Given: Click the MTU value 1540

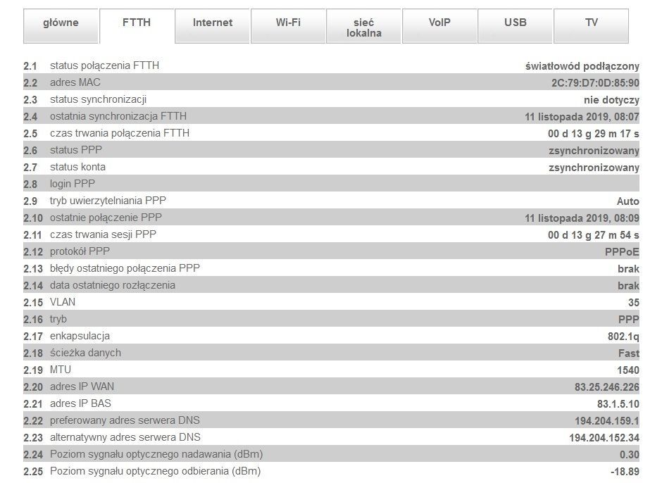Looking at the screenshot, I should [628, 370].
